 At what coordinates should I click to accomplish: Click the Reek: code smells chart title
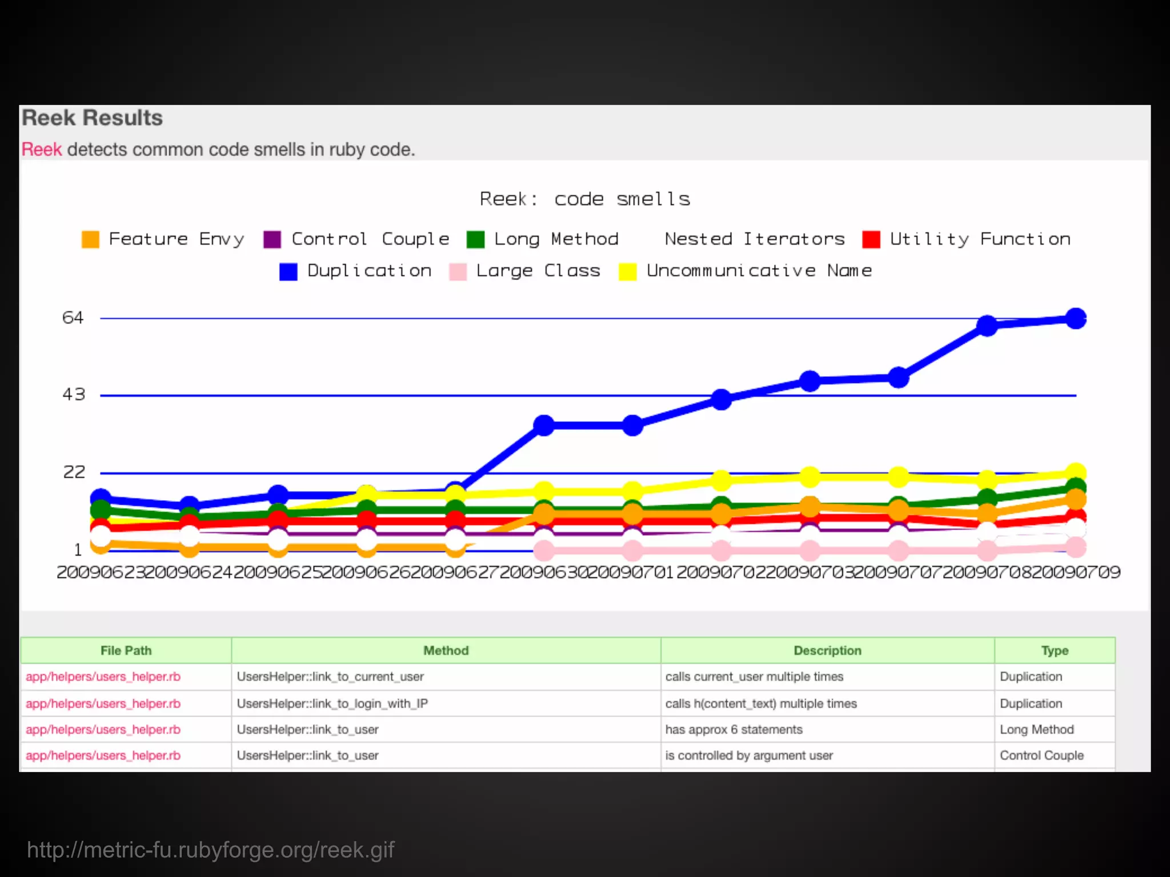[584, 199]
